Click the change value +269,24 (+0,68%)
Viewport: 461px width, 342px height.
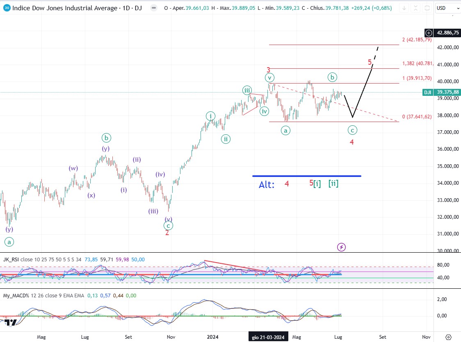(x=372, y=8)
